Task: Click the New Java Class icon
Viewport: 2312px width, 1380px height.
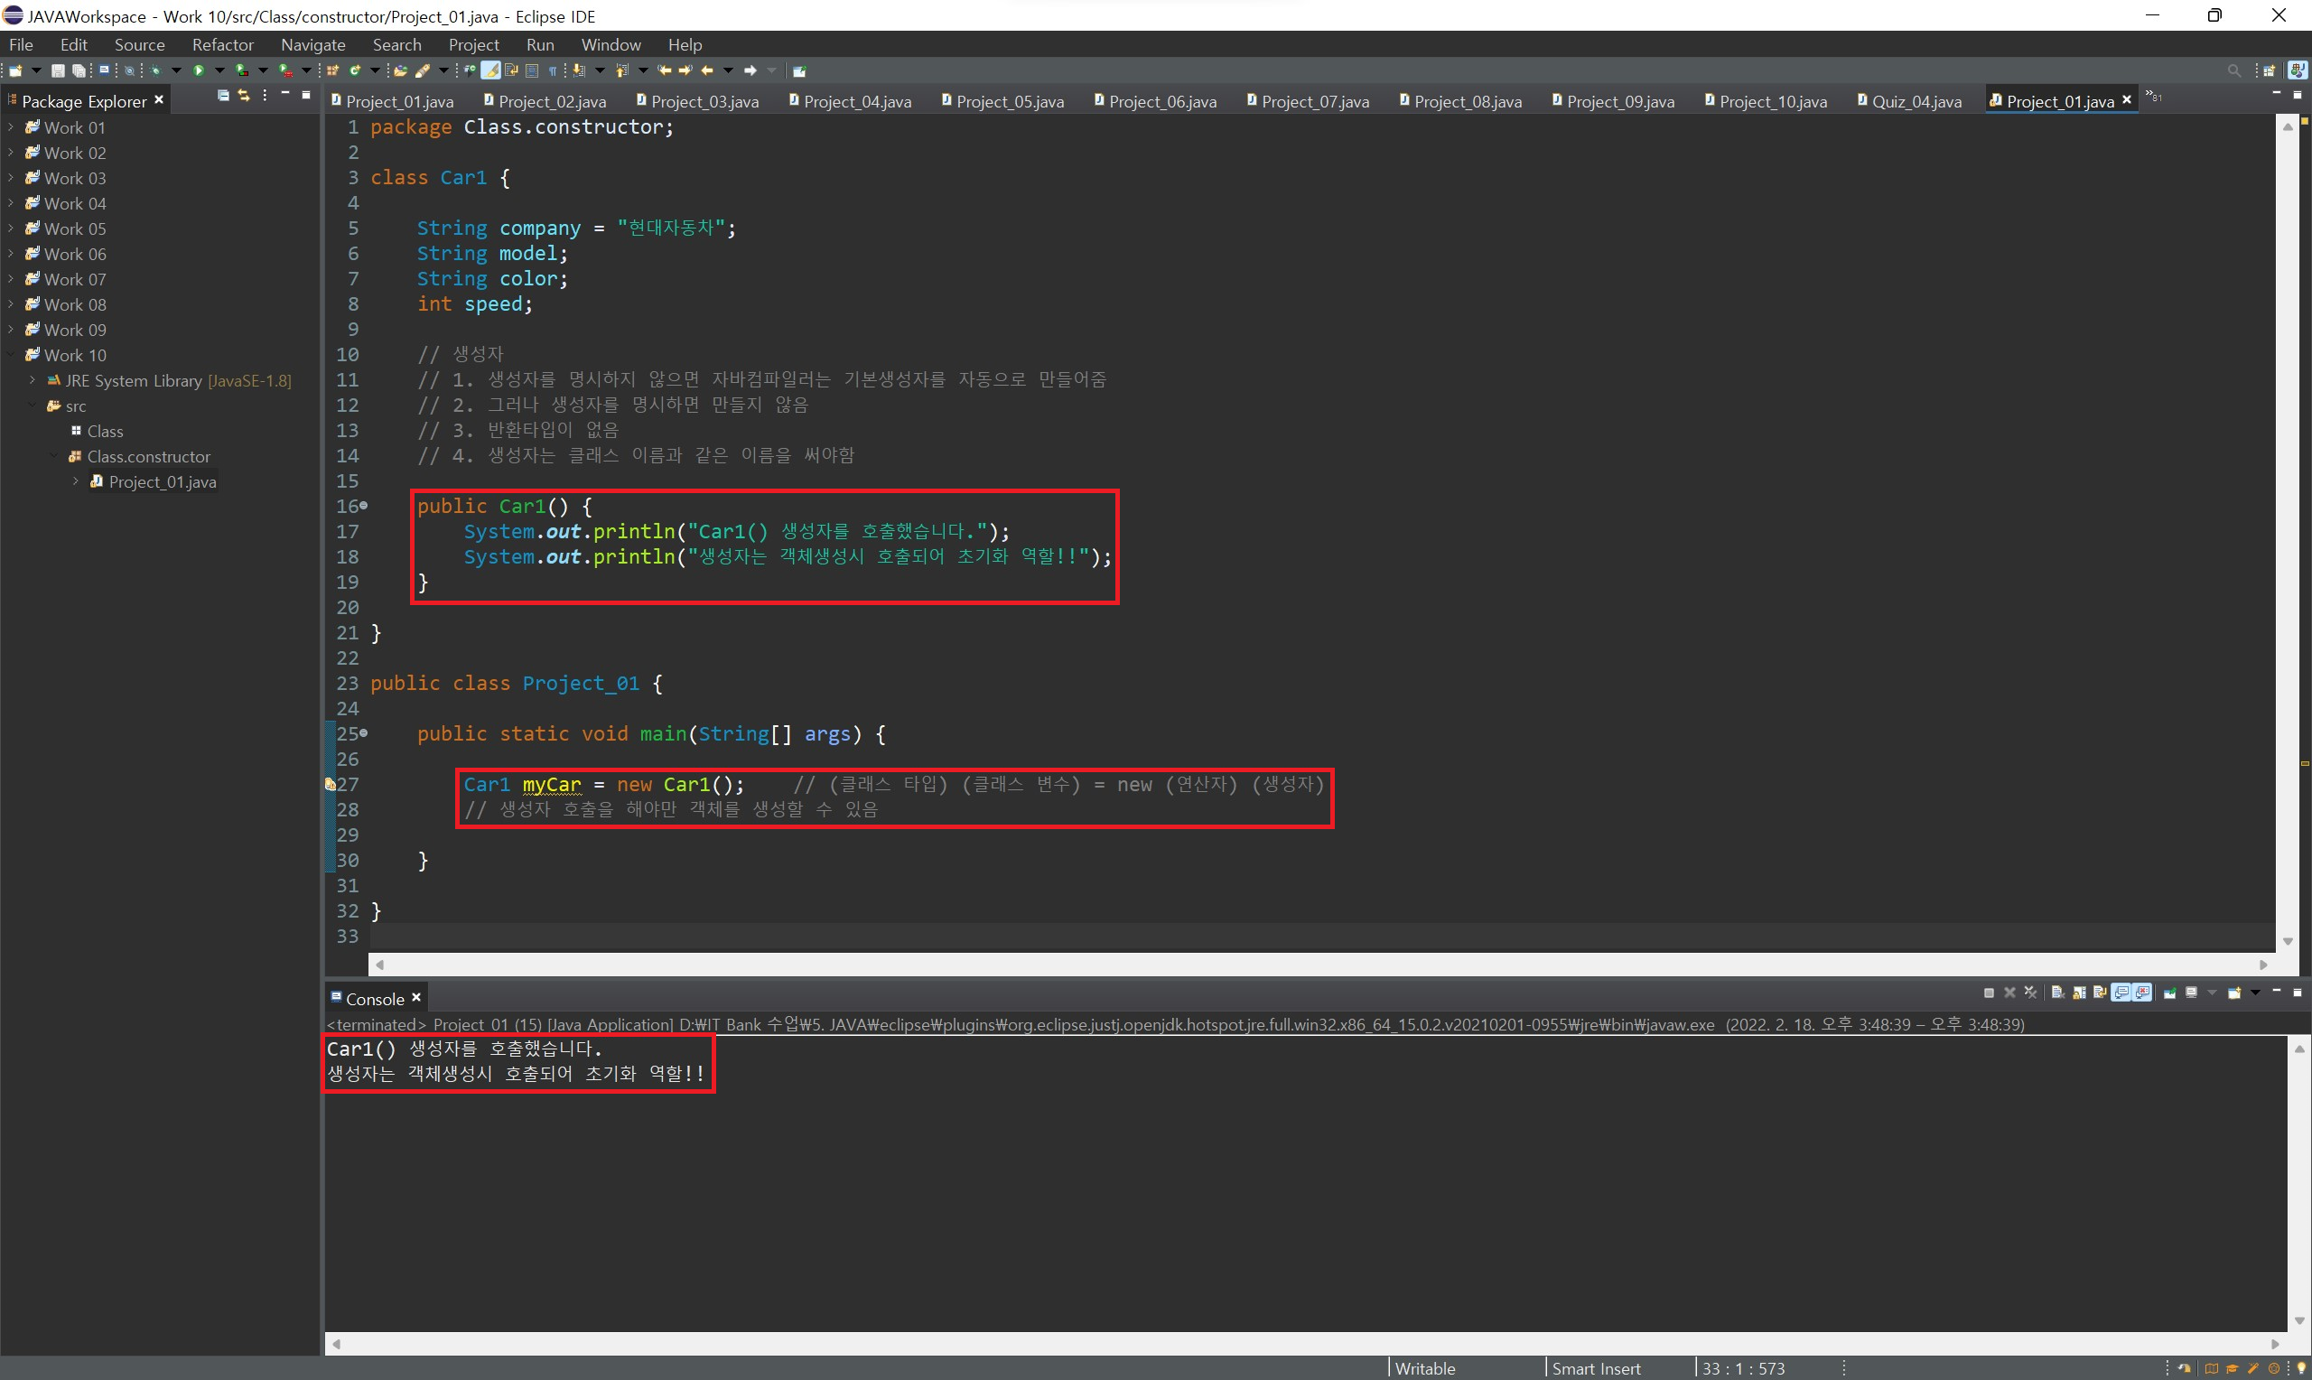Action: pos(354,70)
